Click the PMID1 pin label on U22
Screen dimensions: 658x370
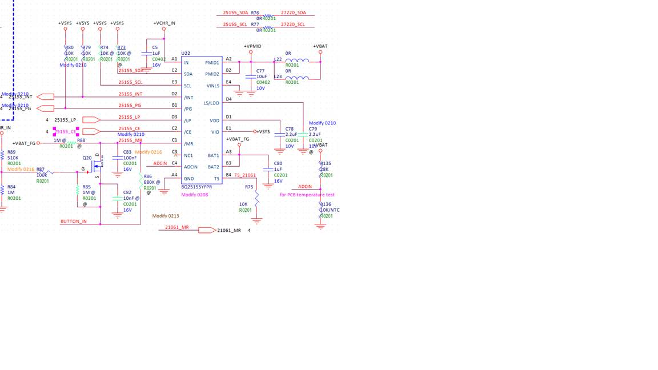coord(212,63)
